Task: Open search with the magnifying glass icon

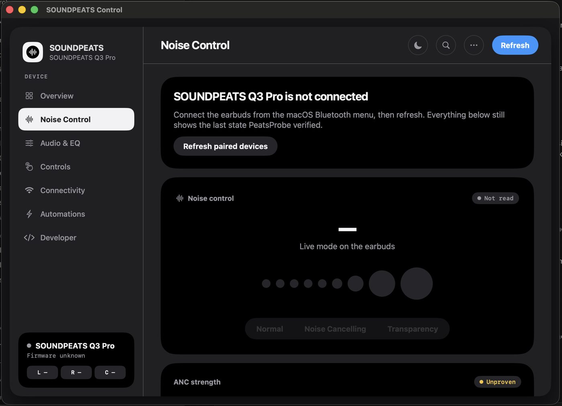Action: click(446, 45)
